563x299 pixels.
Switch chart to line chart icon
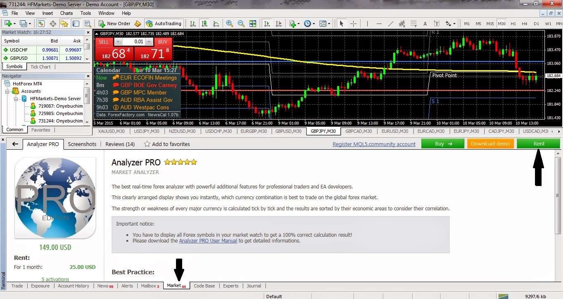tap(216, 24)
